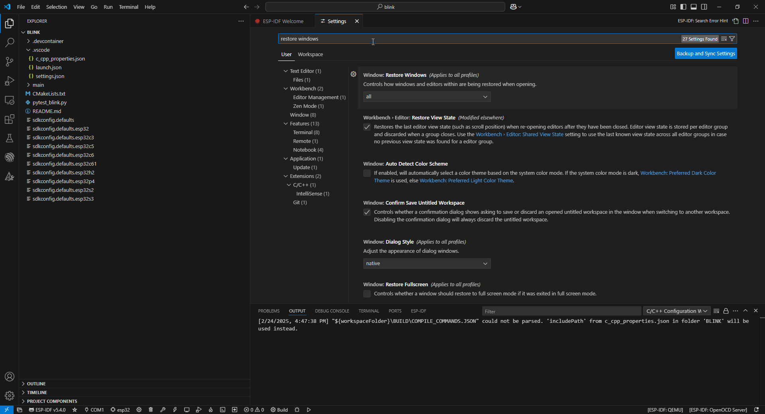The image size is (765, 414).
Task: Switch to the PROBLEMS panel tab
Action: click(269, 311)
